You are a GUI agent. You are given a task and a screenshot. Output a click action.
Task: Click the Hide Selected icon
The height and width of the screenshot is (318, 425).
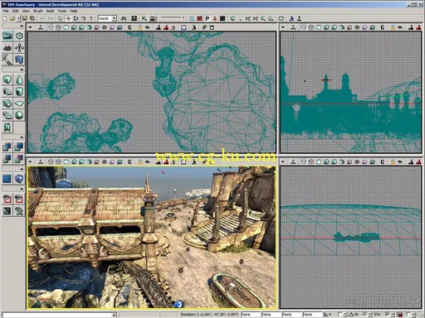[x=19, y=199]
